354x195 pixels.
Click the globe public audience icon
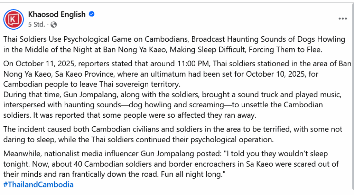[x=54, y=25]
